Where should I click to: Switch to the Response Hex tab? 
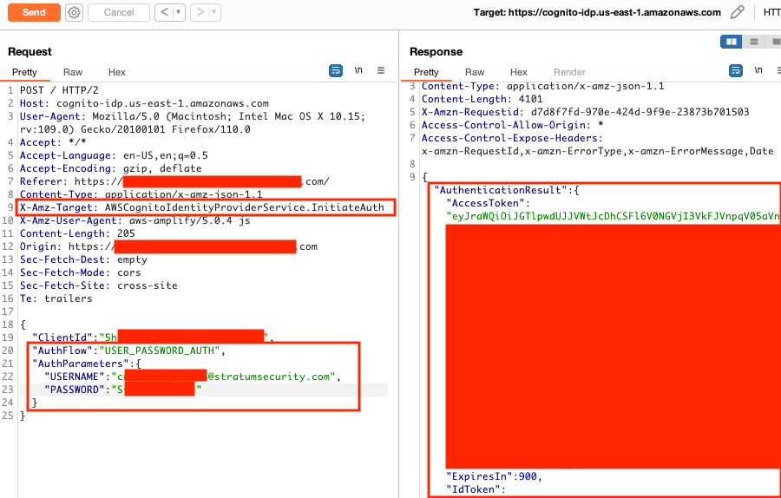click(x=519, y=72)
